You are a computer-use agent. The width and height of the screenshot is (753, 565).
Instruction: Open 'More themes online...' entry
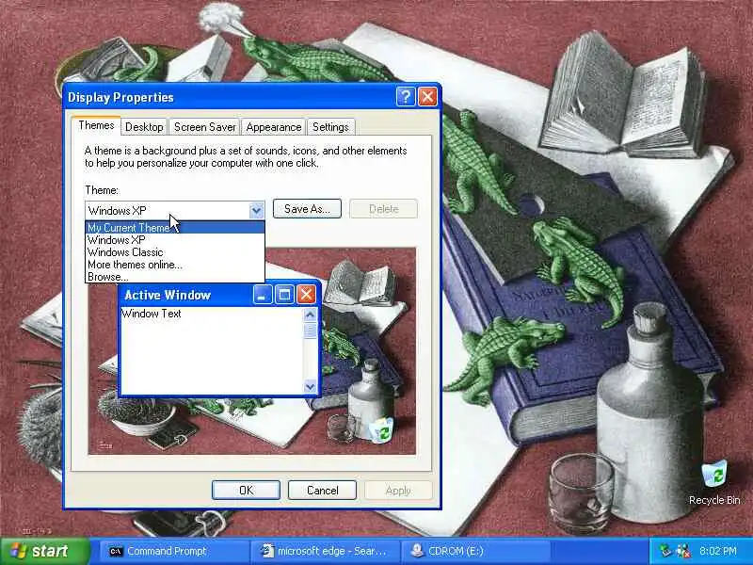[x=175, y=265]
